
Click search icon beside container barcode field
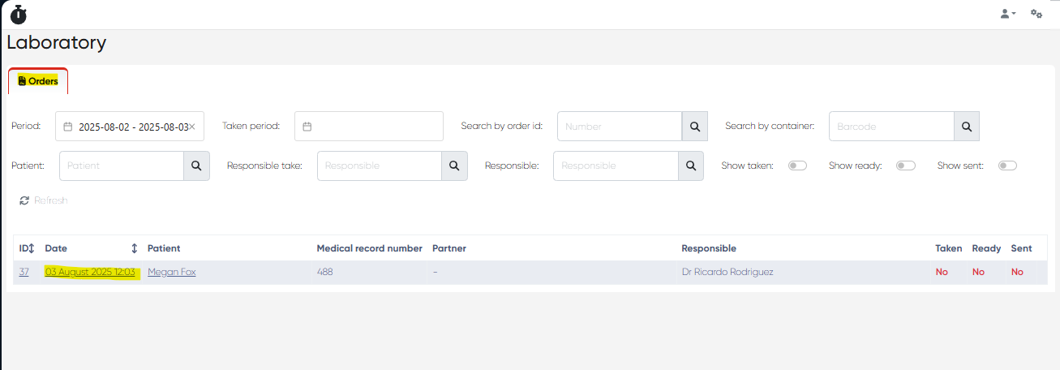(966, 127)
